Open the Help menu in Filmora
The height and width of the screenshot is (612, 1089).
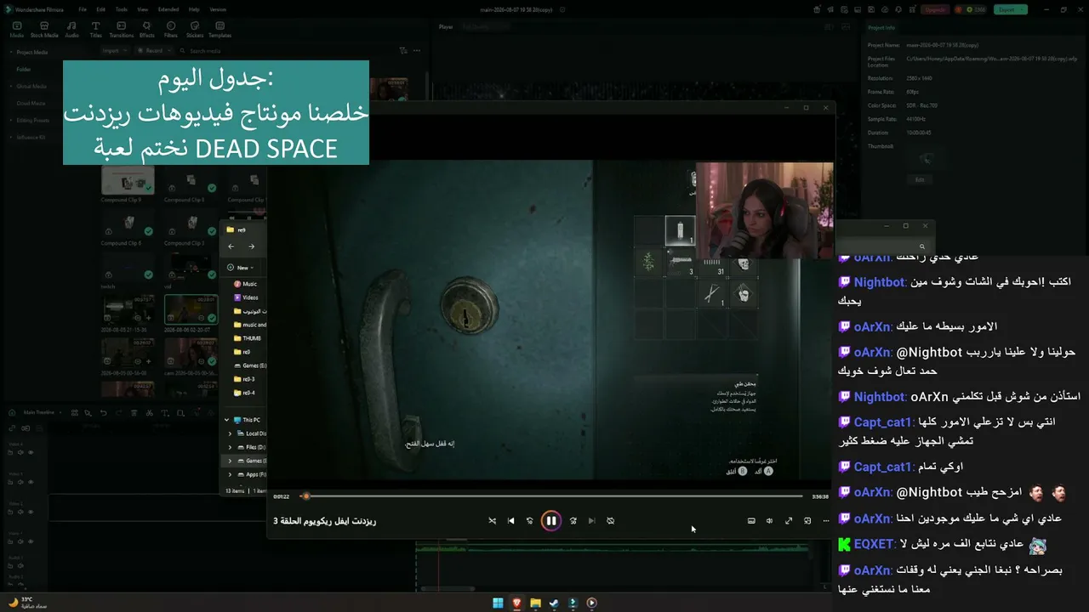194,9
